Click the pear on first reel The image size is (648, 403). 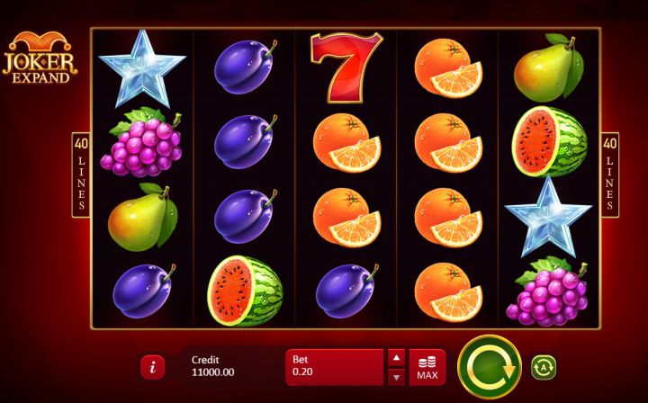point(142,217)
